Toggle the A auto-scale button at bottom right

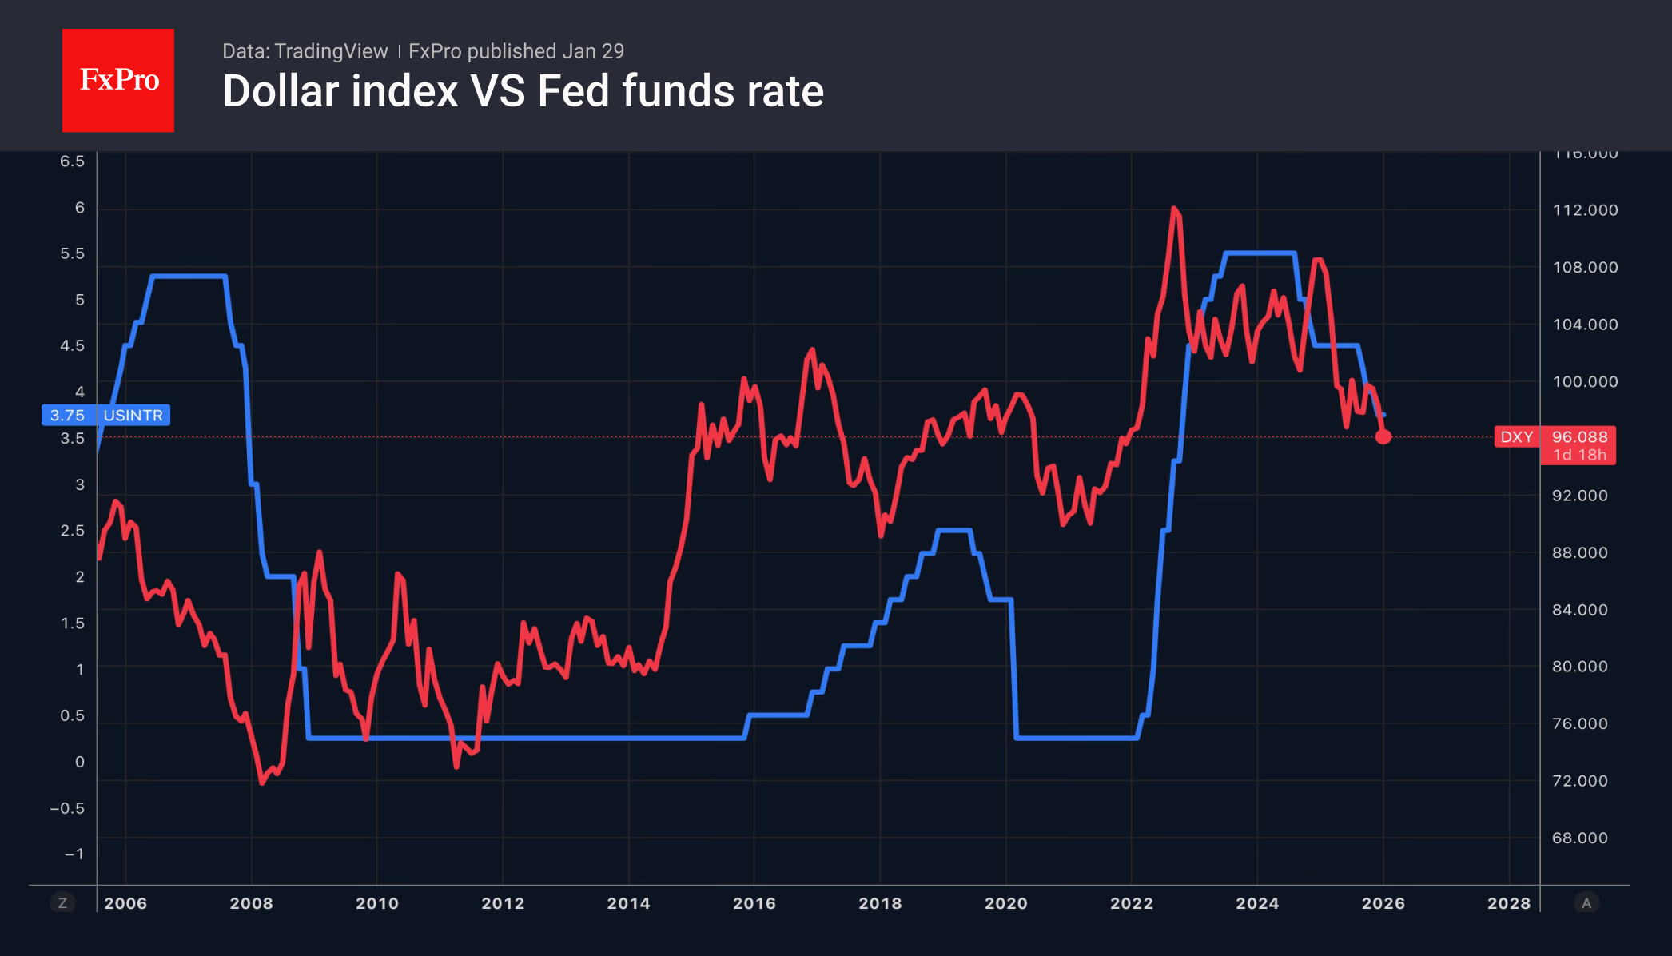point(1586,903)
